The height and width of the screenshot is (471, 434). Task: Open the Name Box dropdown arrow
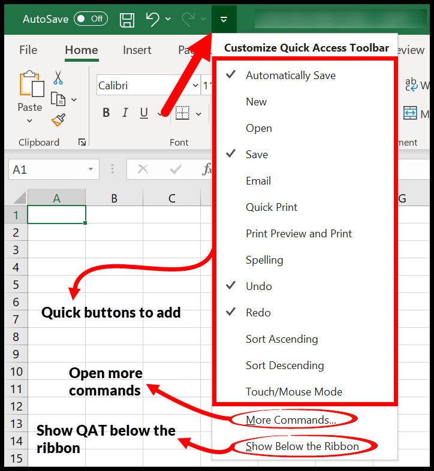click(91, 170)
